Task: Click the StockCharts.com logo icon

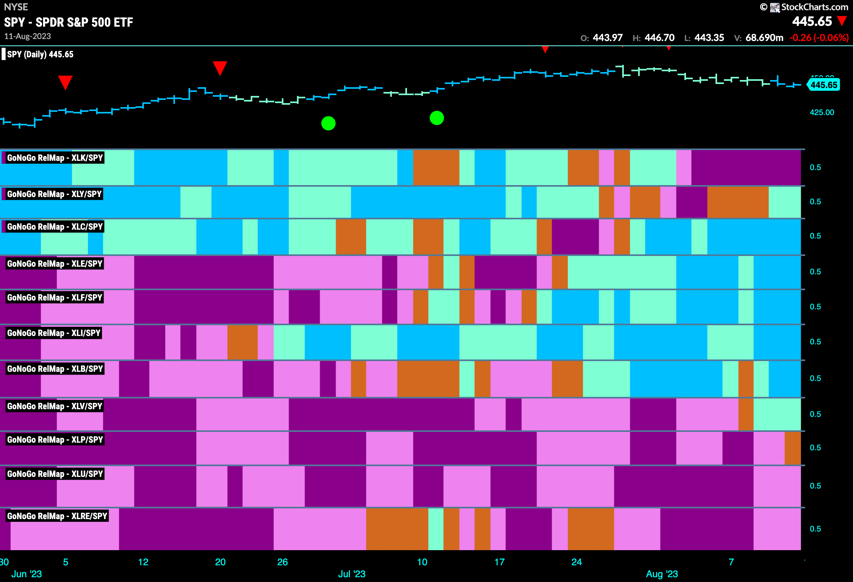Action: (x=775, y=8)
